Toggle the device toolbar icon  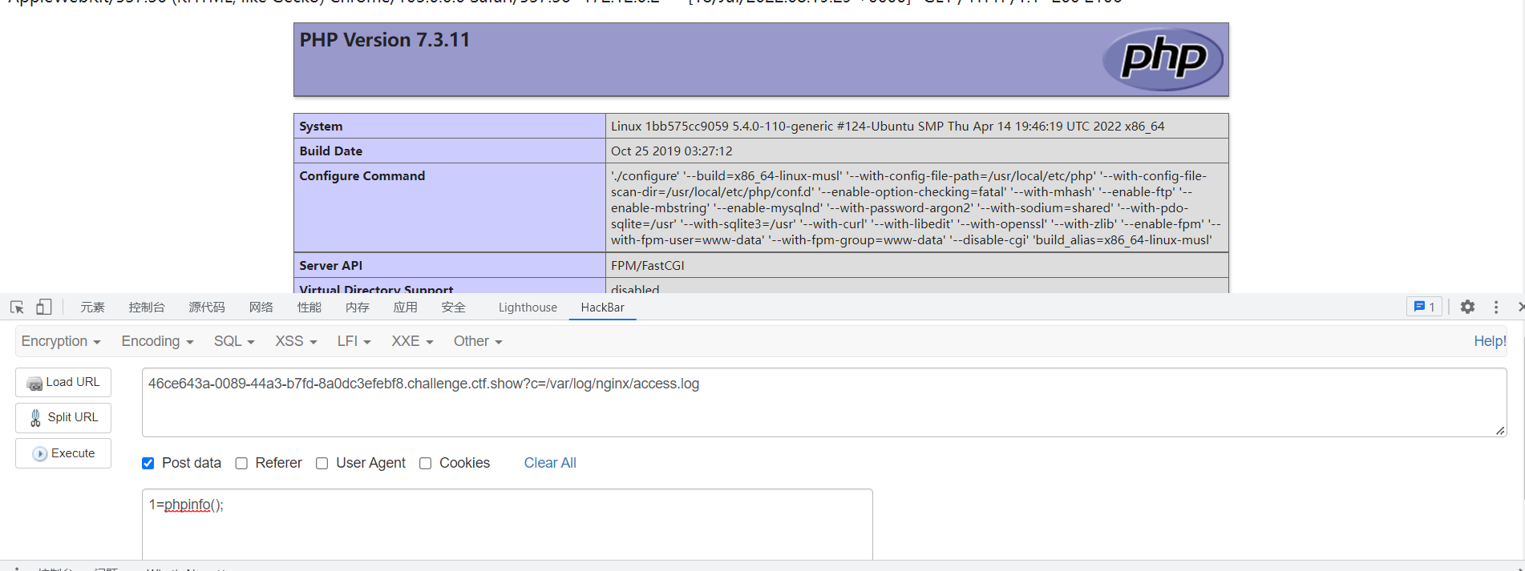(44, 308)
